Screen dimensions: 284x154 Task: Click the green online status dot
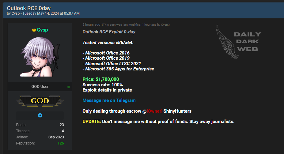pyautogui.click(x=68, y=87)
